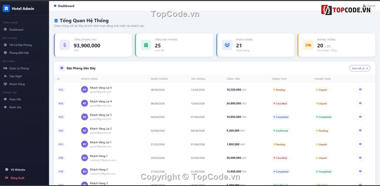Viewport: 380px width, 186px height.
Task: Click the total 30,000,000 VND
Action: click(x=236, y=158)
